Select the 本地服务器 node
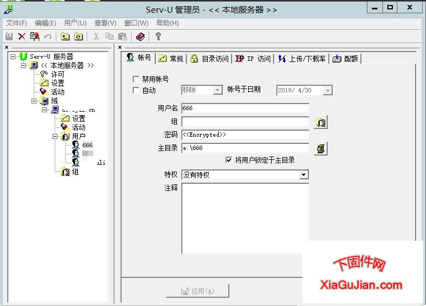Viewport: 426px width, 306px height. (x=67, y=65)
